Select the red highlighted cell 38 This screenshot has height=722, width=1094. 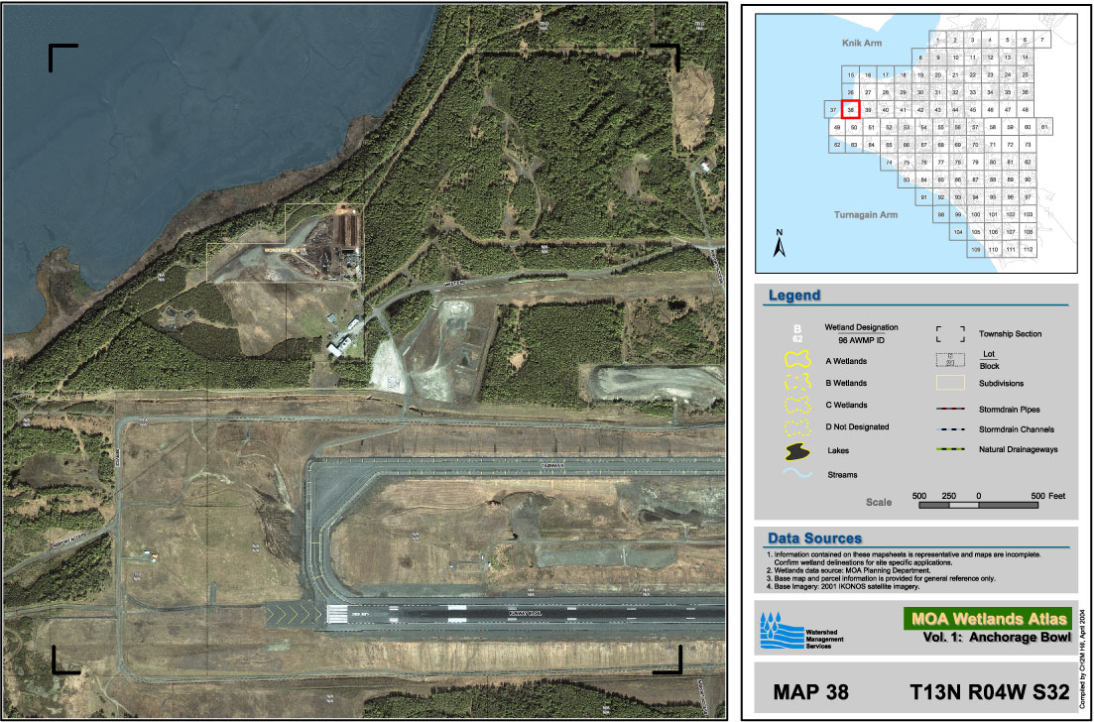[851, 109]
